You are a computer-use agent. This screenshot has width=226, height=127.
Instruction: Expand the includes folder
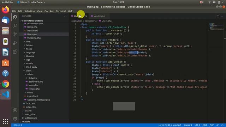pos(32,78)
